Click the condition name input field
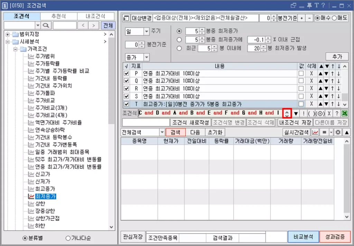Image resolution: width=354 pixels, height=246 pixels. tap(146, 122)
